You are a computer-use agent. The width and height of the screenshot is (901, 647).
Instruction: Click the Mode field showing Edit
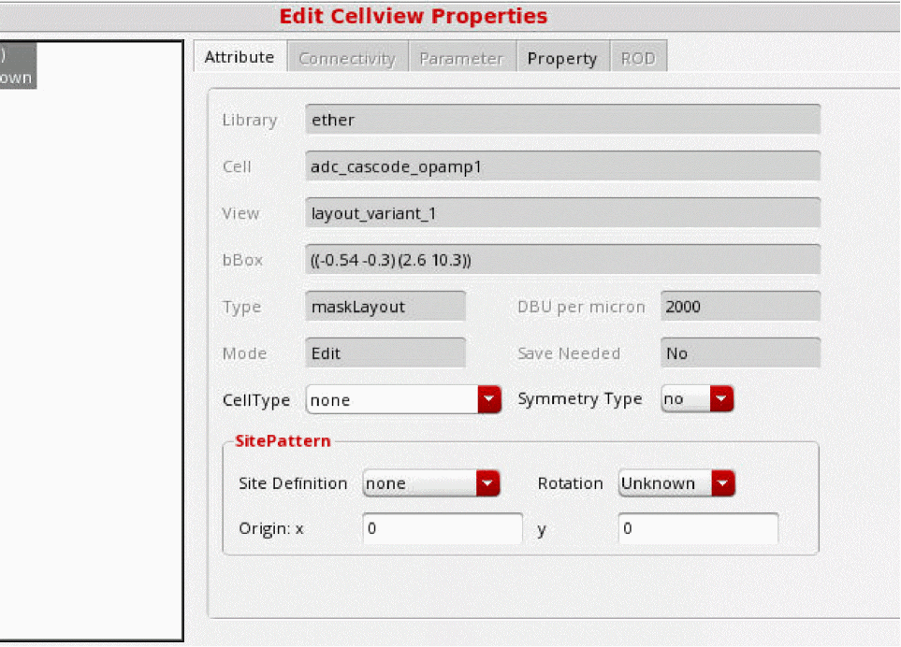[385, 353]
